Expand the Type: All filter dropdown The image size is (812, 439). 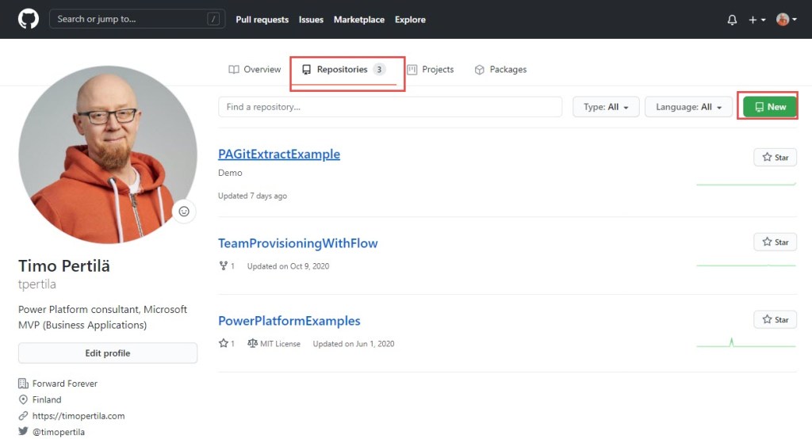pyautogui.click(x=606, y=107)
